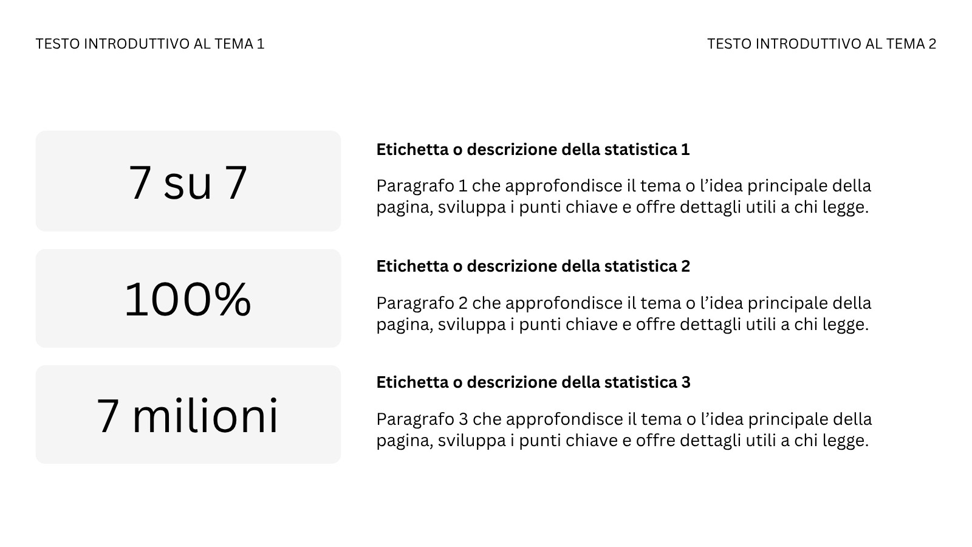This screenshot has height=547, width=972.
Task: Click the 'Paragrafo 3' body text
Action: 623,430
